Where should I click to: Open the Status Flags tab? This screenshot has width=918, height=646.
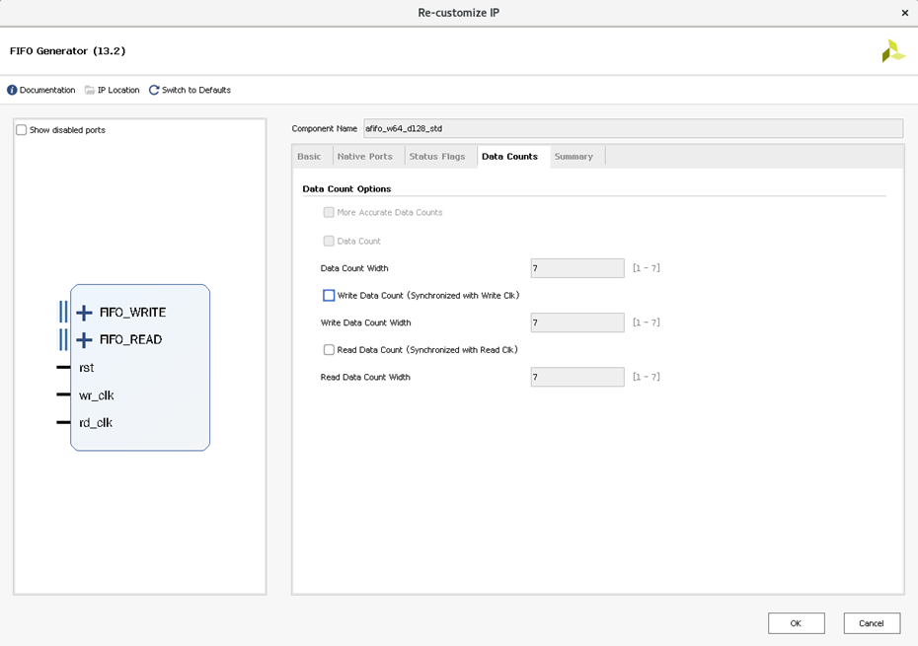[436, 156]
